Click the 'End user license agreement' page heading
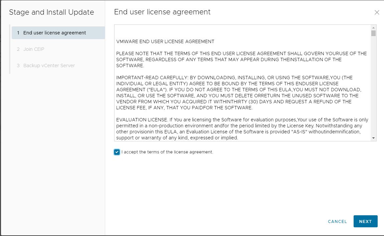The image size is (384, 236). (x=162, y=12)
